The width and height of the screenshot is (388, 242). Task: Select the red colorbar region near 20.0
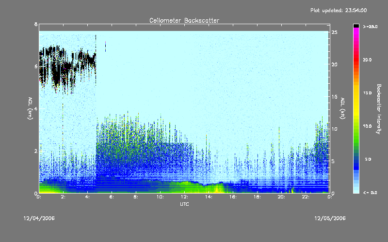[x=356, y=59]
